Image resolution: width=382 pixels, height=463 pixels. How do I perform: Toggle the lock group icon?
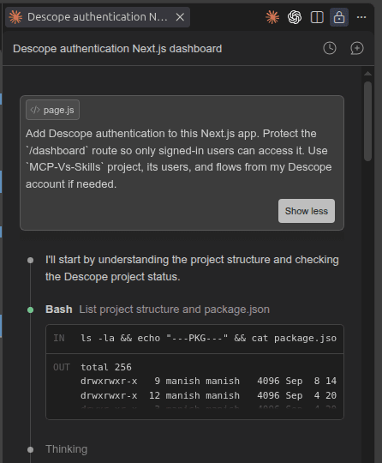coord(339,17)
